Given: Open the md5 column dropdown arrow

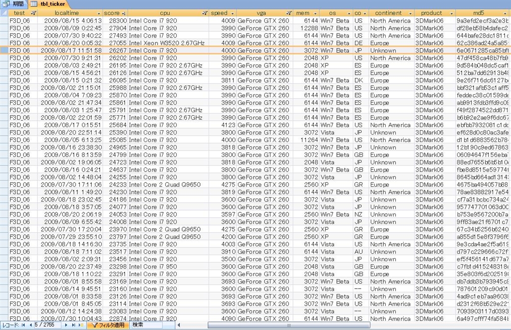Looking at the screenshot, I should point(506,13).
